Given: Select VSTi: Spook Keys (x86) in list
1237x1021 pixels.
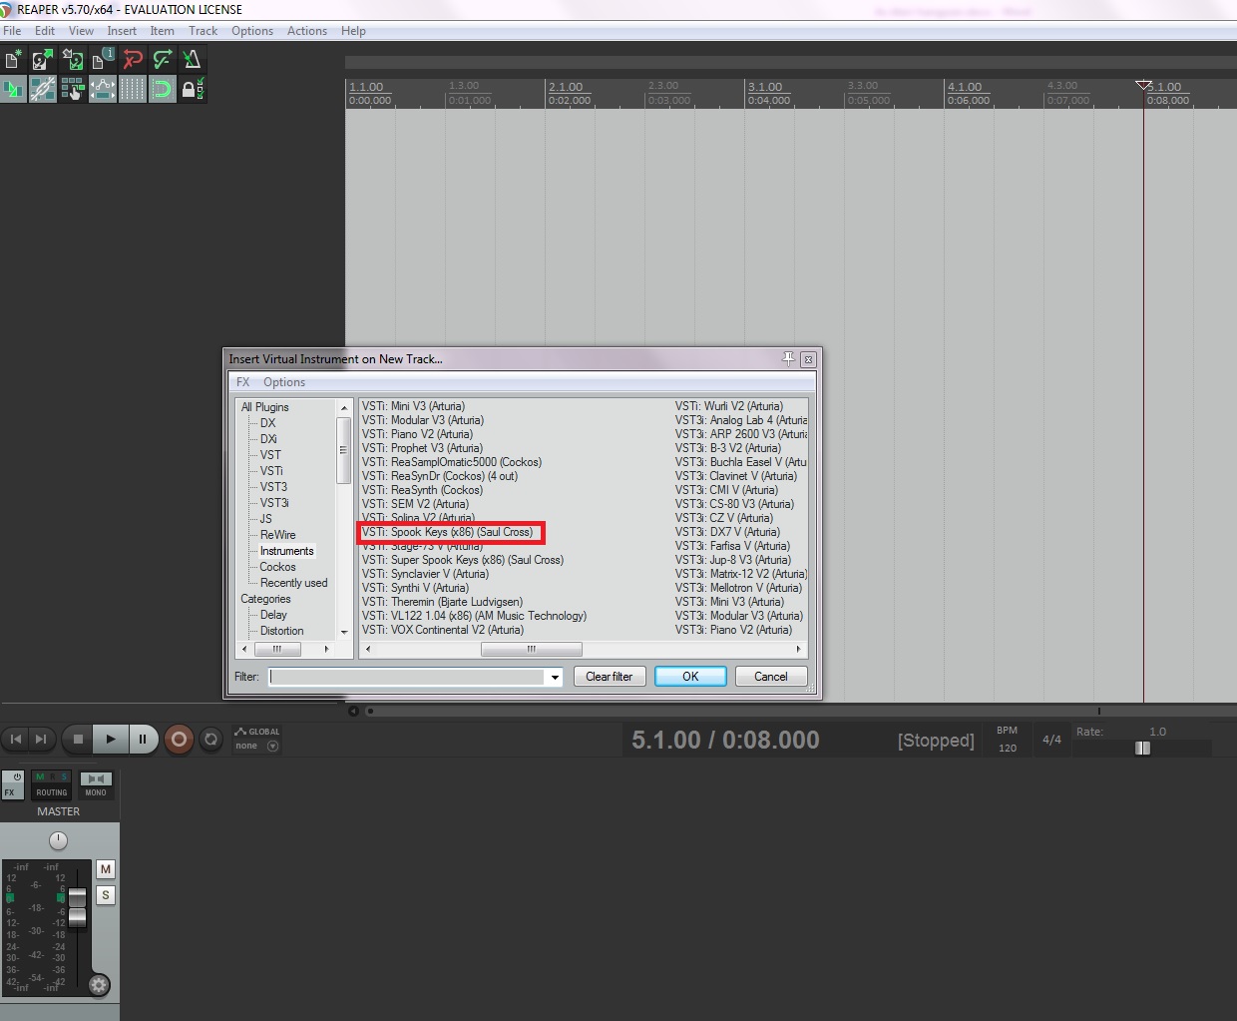Looking at the screenshot, I should [x=447, y=532].
